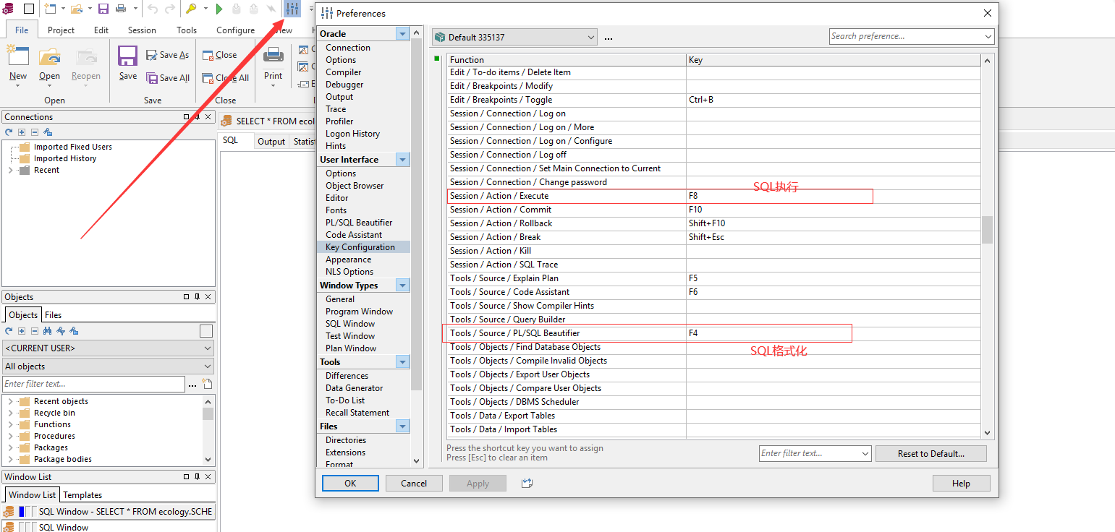The image size is (1115, 532).
Task: Open the CURRENT USER dropdown
Action: point(208,348)
